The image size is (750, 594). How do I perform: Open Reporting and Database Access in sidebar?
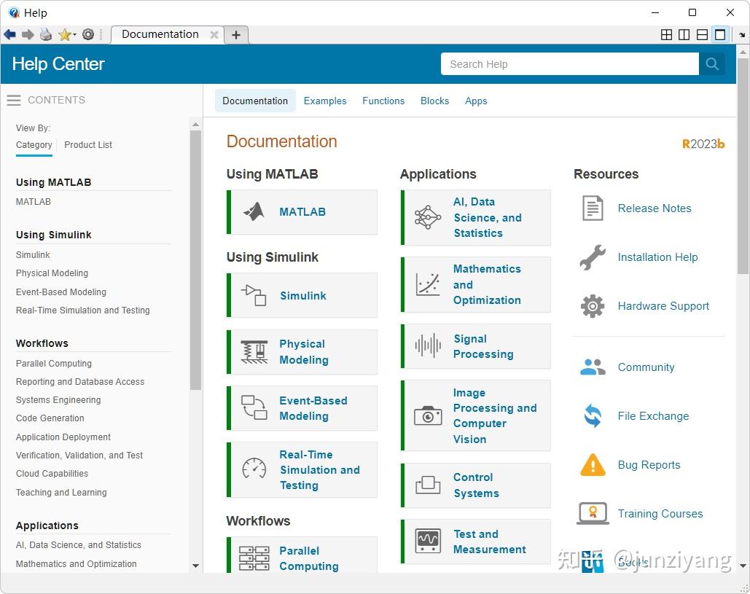(x=80, y=382)
